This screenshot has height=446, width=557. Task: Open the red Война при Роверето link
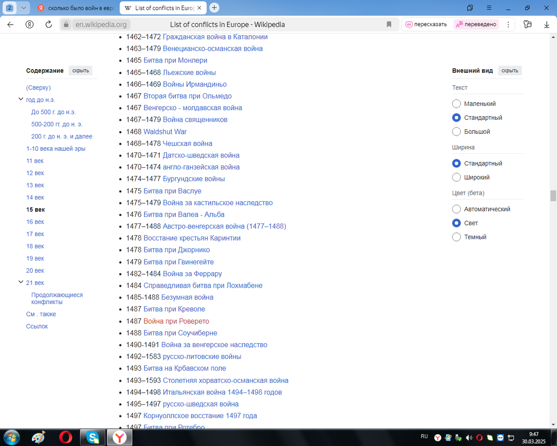(x=176, y=321)
